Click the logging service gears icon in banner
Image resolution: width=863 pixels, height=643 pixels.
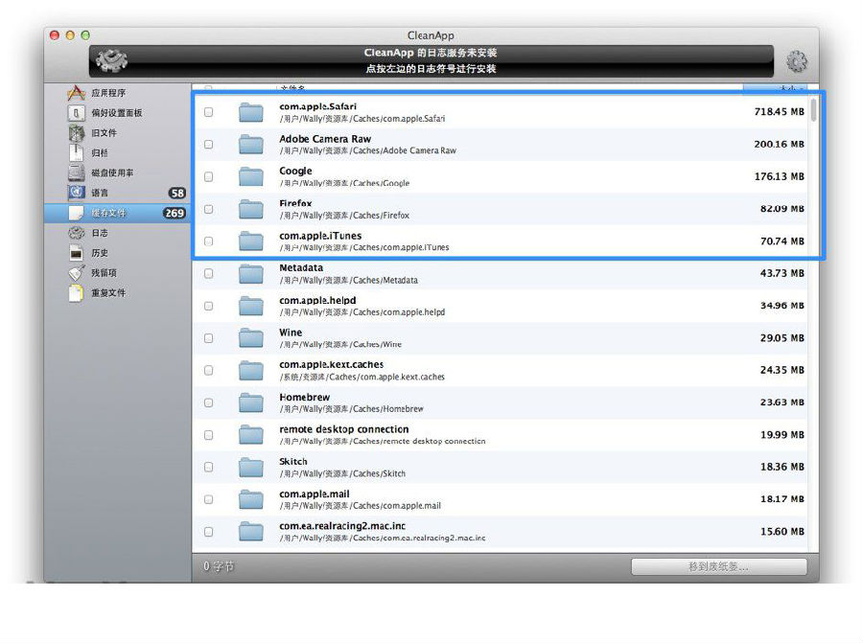point(114,62)
